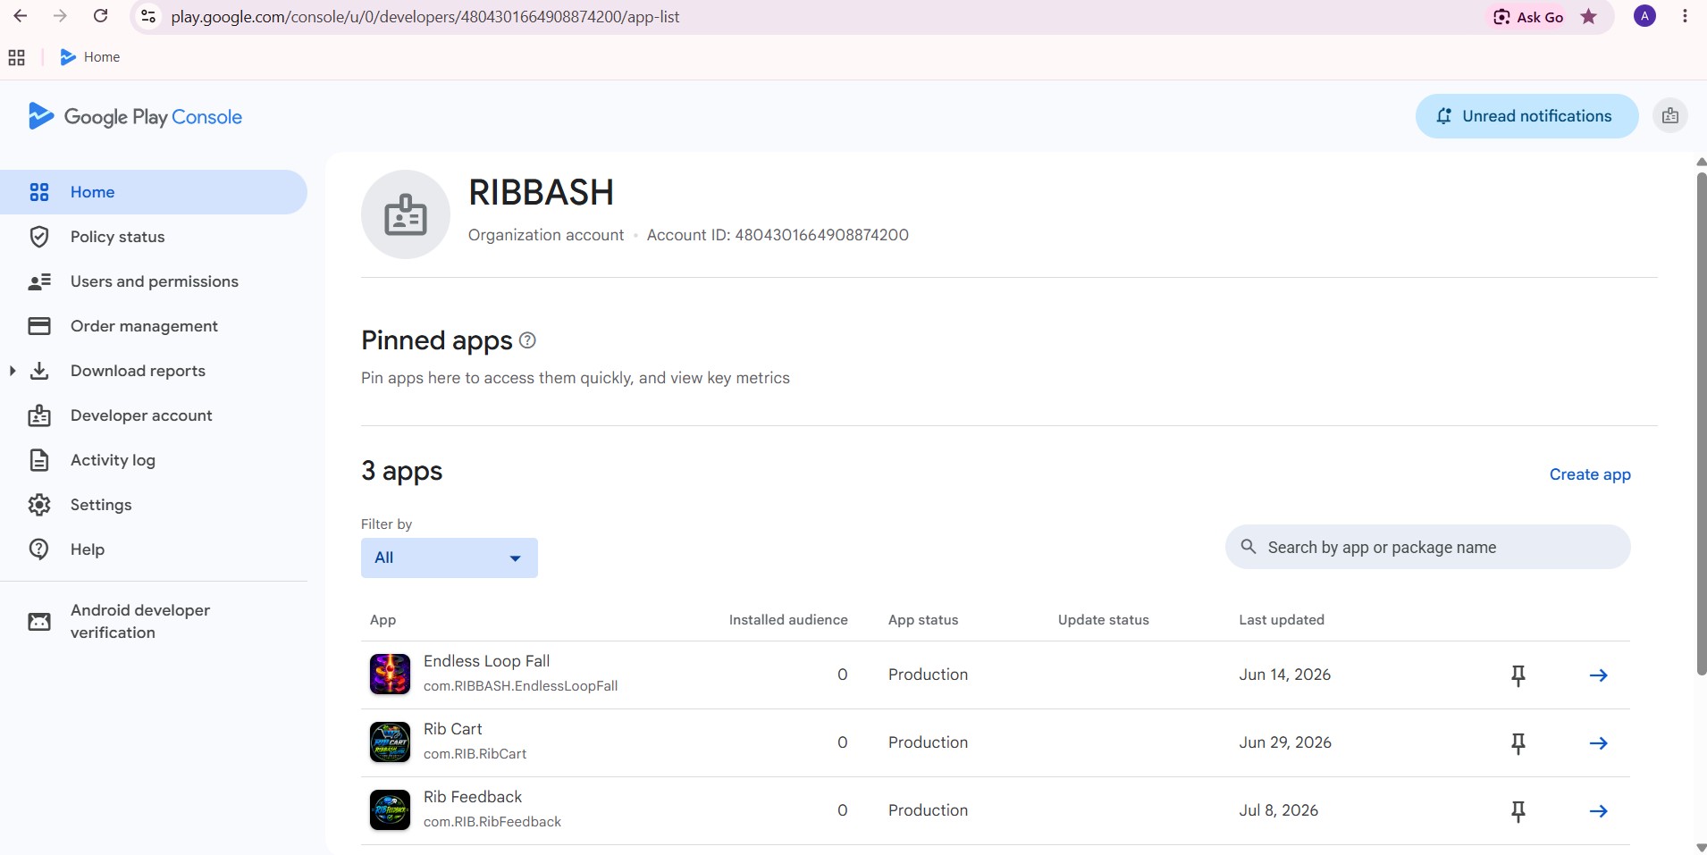The height and width of the screenshot is (855, 1707).
Task: Click the scrollbar down arrow
Action: [1701, 847]
